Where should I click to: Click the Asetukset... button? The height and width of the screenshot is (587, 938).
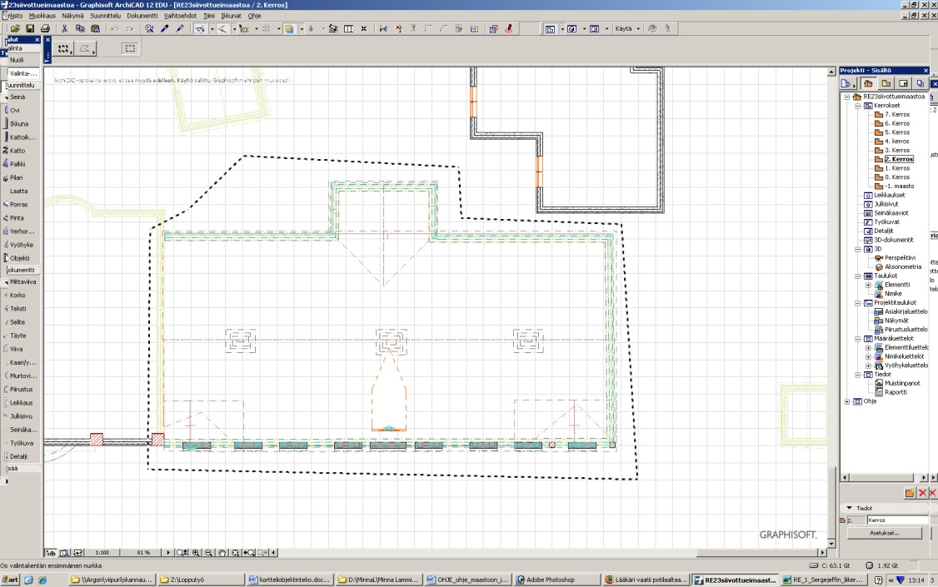tap(884, 533)
